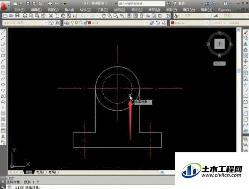The height and width of the screenshot is (189, 249).
Task: Click the title bar help question mark icon
Action: (225, 3)
